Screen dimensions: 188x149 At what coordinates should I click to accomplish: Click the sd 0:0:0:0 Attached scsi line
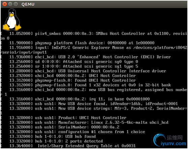(x=69, y=62)
